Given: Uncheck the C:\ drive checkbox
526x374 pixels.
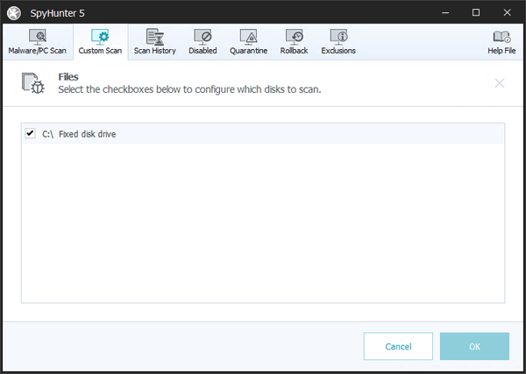Looking at the screenshot, I should tap(31, 134).
